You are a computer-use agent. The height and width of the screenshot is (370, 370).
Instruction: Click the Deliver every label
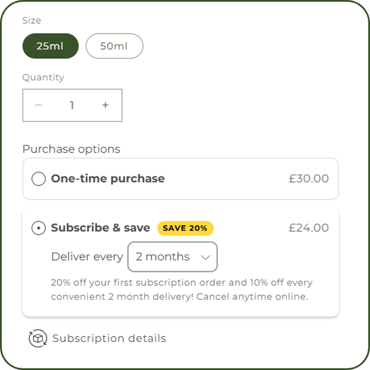click(87, 257)
